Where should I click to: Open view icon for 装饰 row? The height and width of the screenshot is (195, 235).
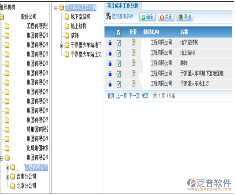[x=133, y=63]
